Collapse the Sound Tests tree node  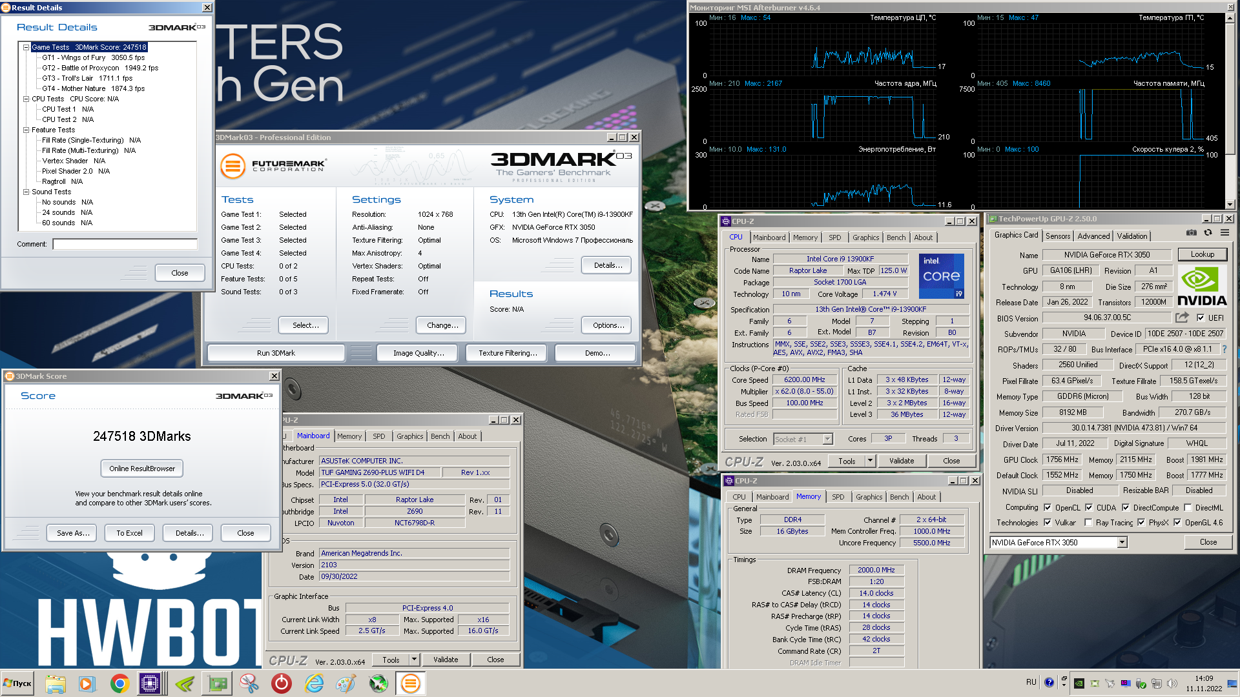pos(26,192)
